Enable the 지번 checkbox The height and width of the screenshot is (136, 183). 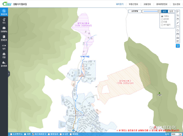click(25, 134)
